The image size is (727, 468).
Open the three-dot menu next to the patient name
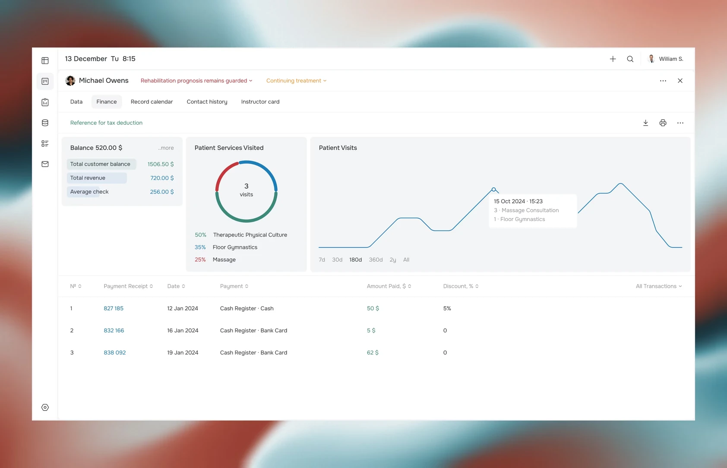pos(663,81)
